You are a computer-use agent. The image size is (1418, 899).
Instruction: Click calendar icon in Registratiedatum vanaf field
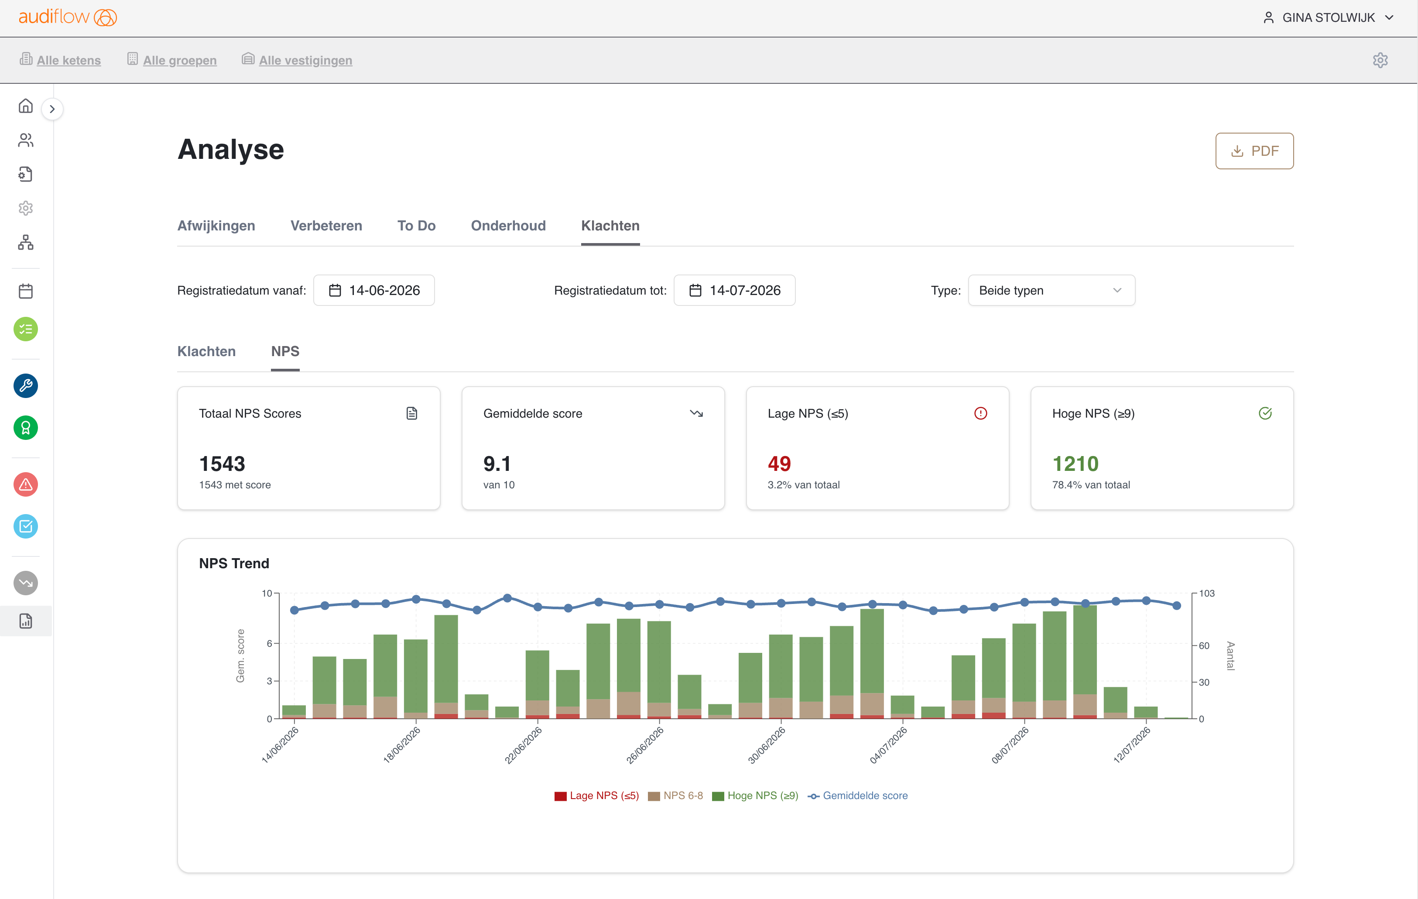tap(335, 291)
